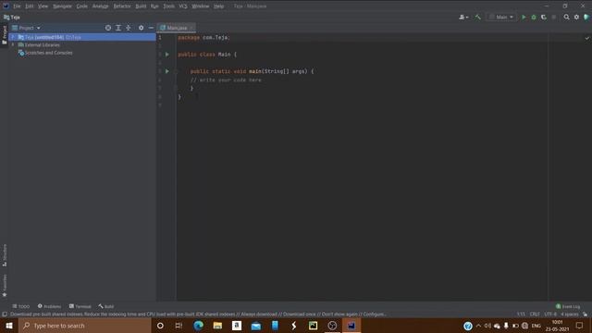Open the Analyze menu
Viewport: 592px width, 333px height.
click(x=101, y=6)
